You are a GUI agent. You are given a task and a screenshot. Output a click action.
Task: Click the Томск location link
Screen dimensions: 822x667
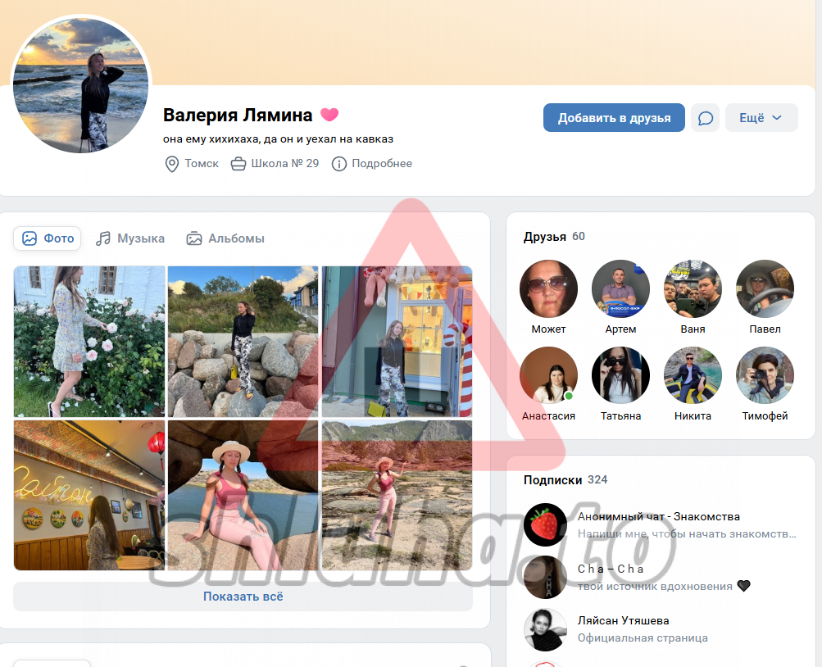pyautogui.click(x=193, y=164)
